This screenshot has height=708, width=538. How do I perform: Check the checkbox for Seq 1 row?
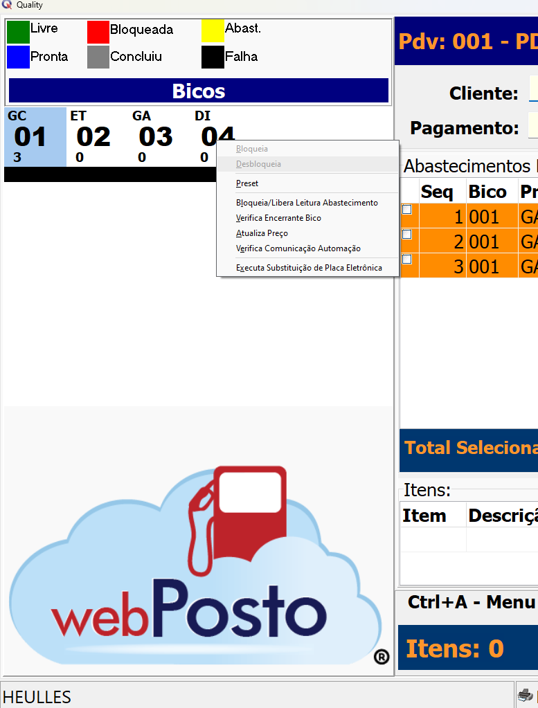pyautogui.click(x=407, y=210)
